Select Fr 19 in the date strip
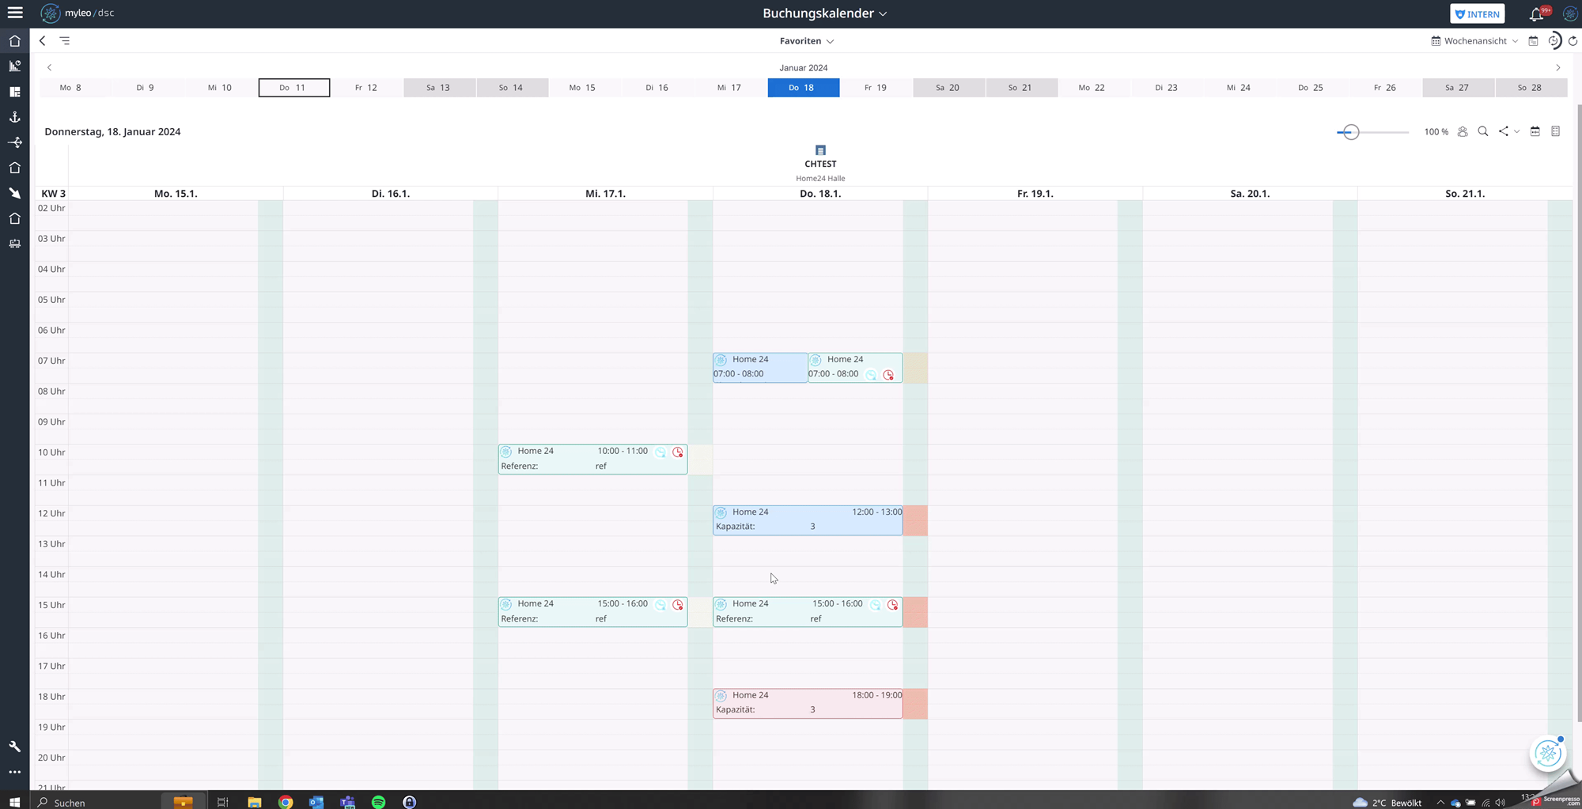This screenshot has width=1582, height=809. [x=876, y=88]
